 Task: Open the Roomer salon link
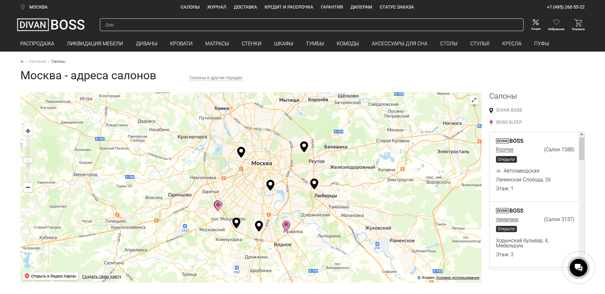pos(505,149)
